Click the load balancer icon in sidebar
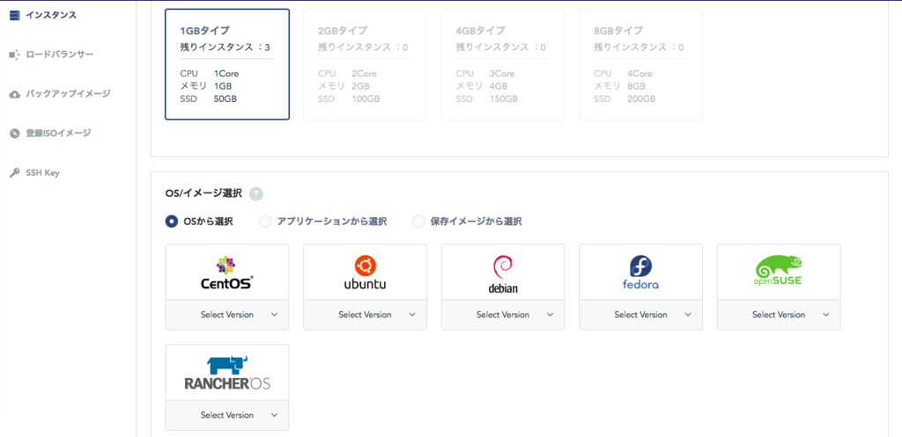This screenshot has width=902, height=437. tap(15, 55)
